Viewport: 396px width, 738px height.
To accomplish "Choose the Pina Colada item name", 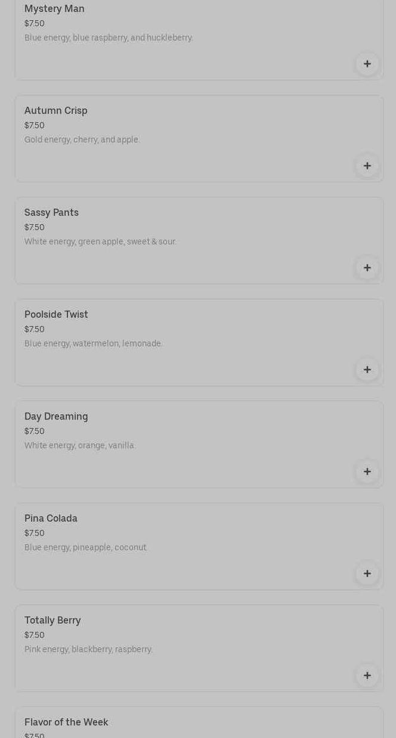I will pos(51,519).
